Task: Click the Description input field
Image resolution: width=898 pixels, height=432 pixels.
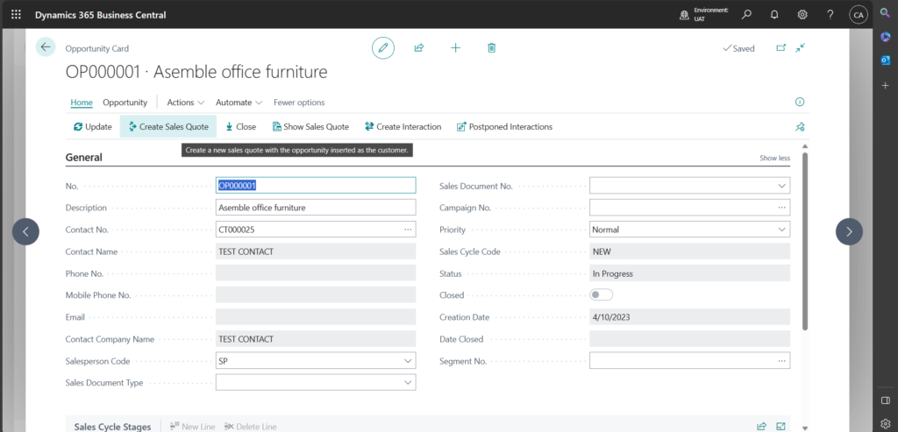Action: point(316,208)
